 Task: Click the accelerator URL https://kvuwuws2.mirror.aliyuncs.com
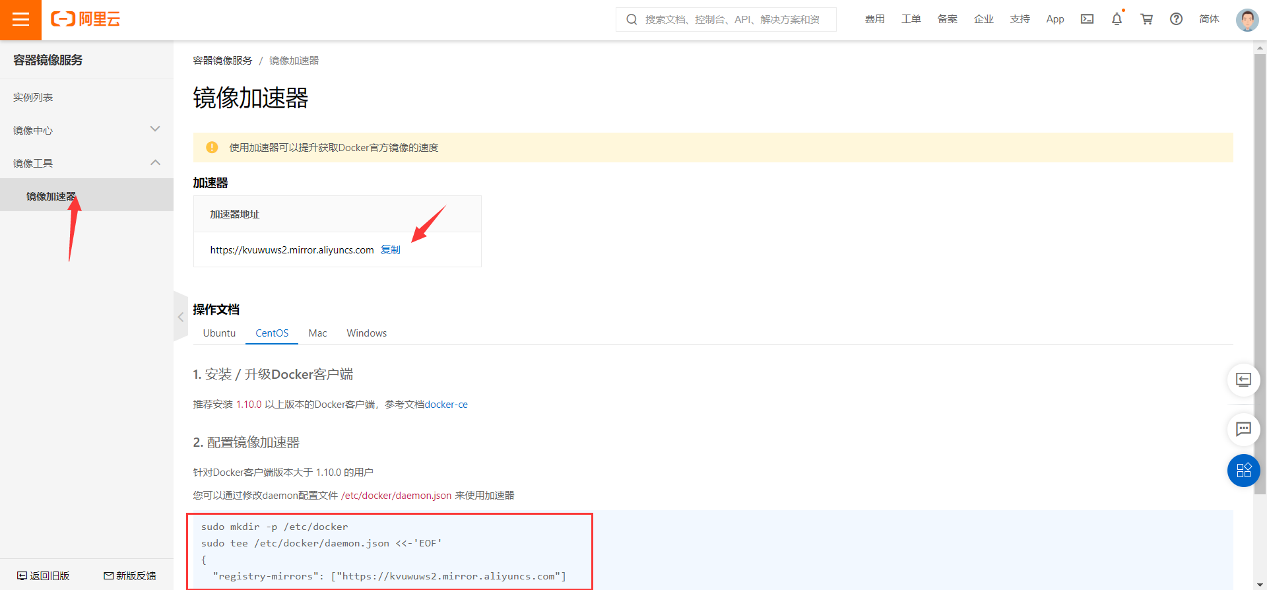click(x=292, y=249)
